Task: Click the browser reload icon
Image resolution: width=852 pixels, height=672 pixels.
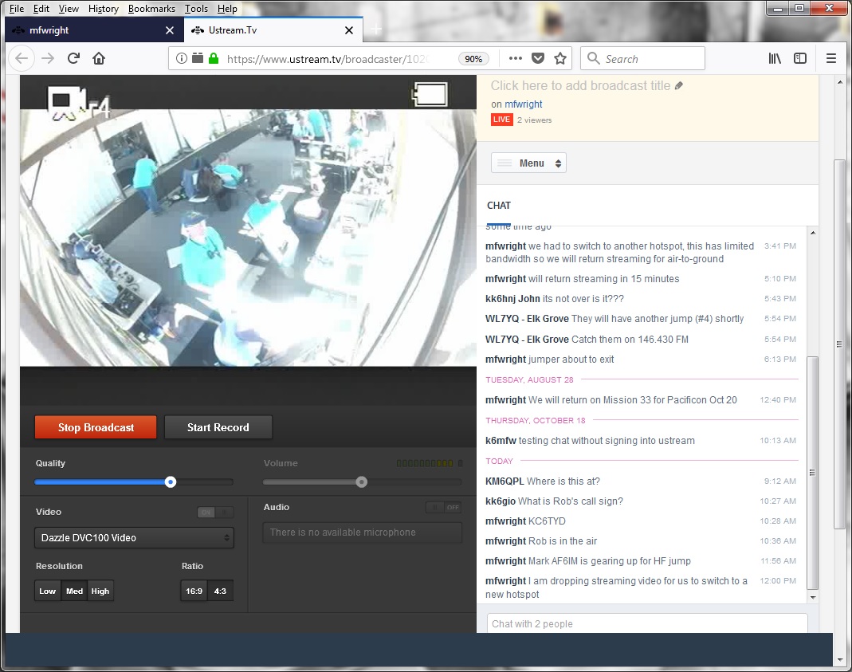Action: coord(73,58)
